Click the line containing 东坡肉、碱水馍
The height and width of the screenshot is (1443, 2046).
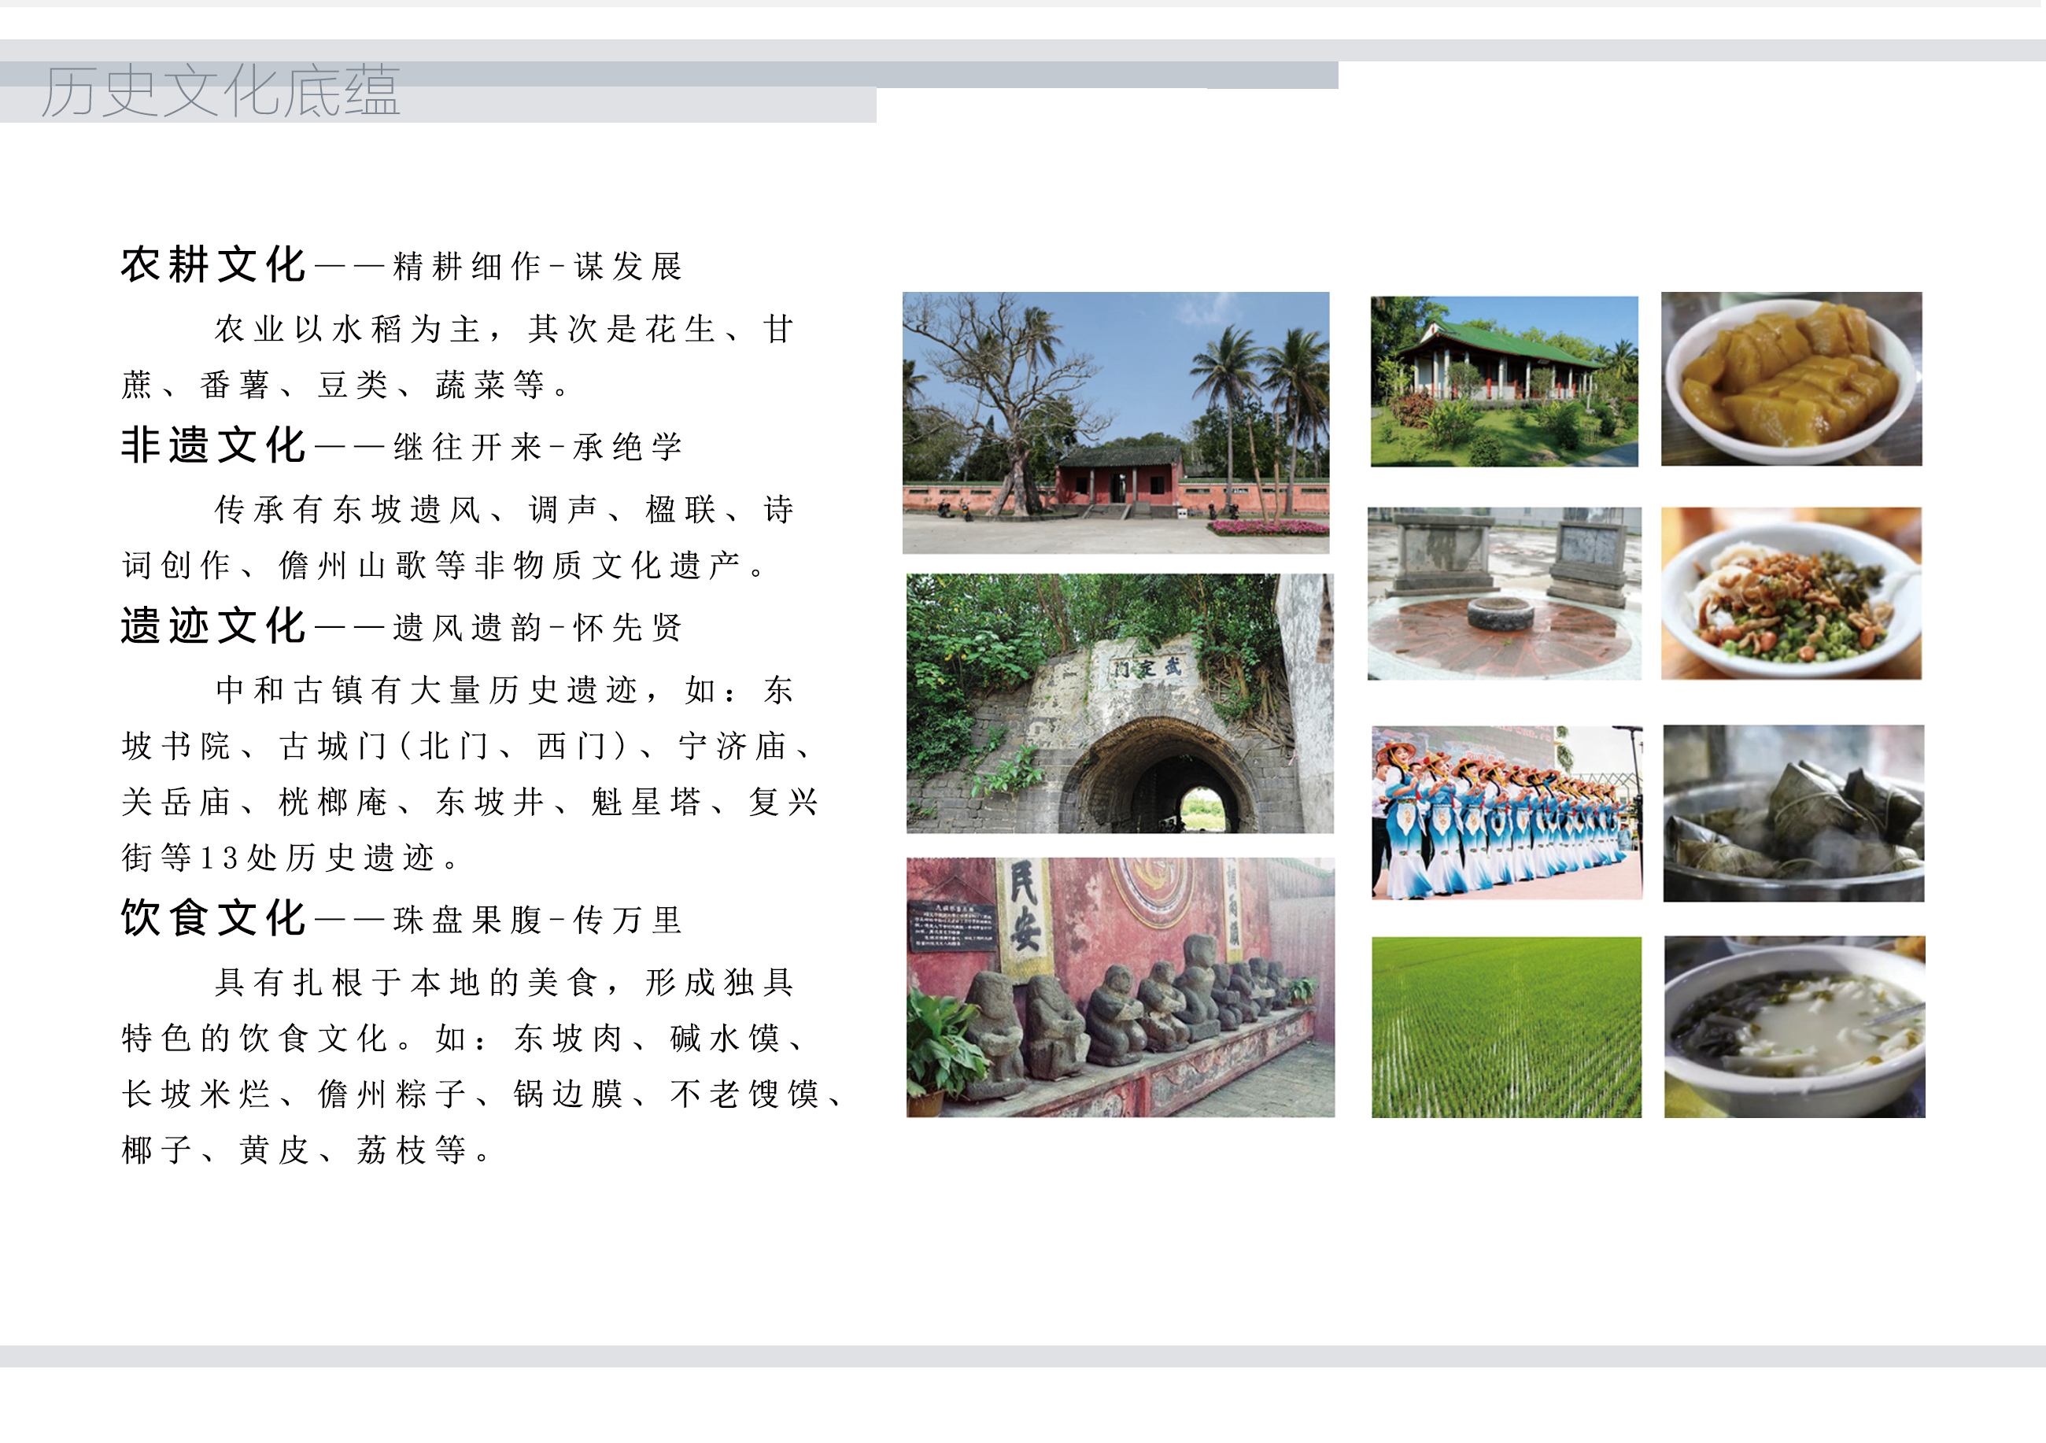click(463, 1038)
